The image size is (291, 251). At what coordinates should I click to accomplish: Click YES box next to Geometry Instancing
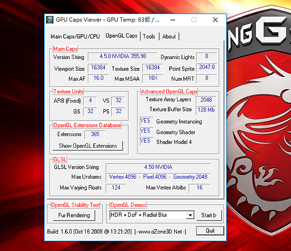point(146,121)
